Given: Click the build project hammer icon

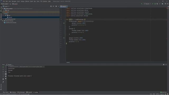Looking at the screenshot, I should 142,4.
